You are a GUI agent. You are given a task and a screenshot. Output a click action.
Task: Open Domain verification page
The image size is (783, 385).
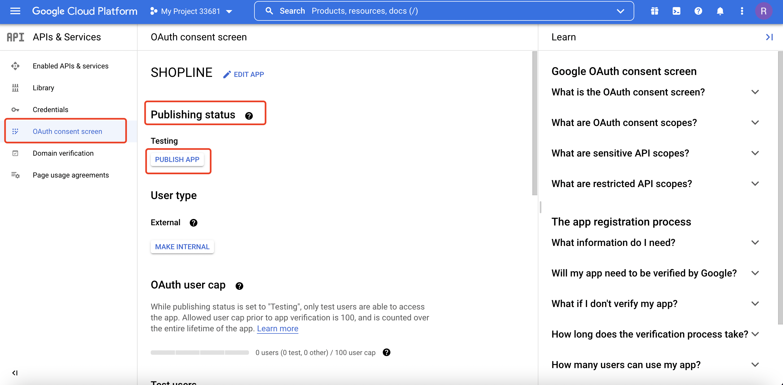[x=63, y=153]
